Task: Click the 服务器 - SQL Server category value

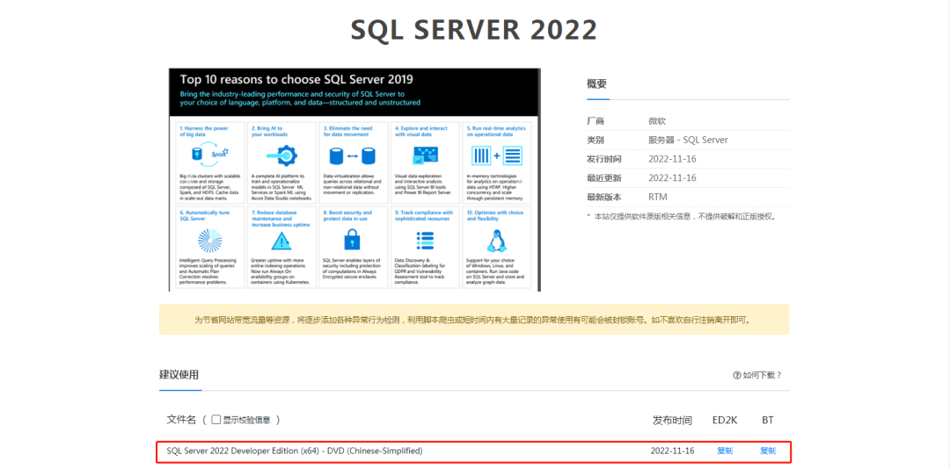Action: click(x=688, y=140)
